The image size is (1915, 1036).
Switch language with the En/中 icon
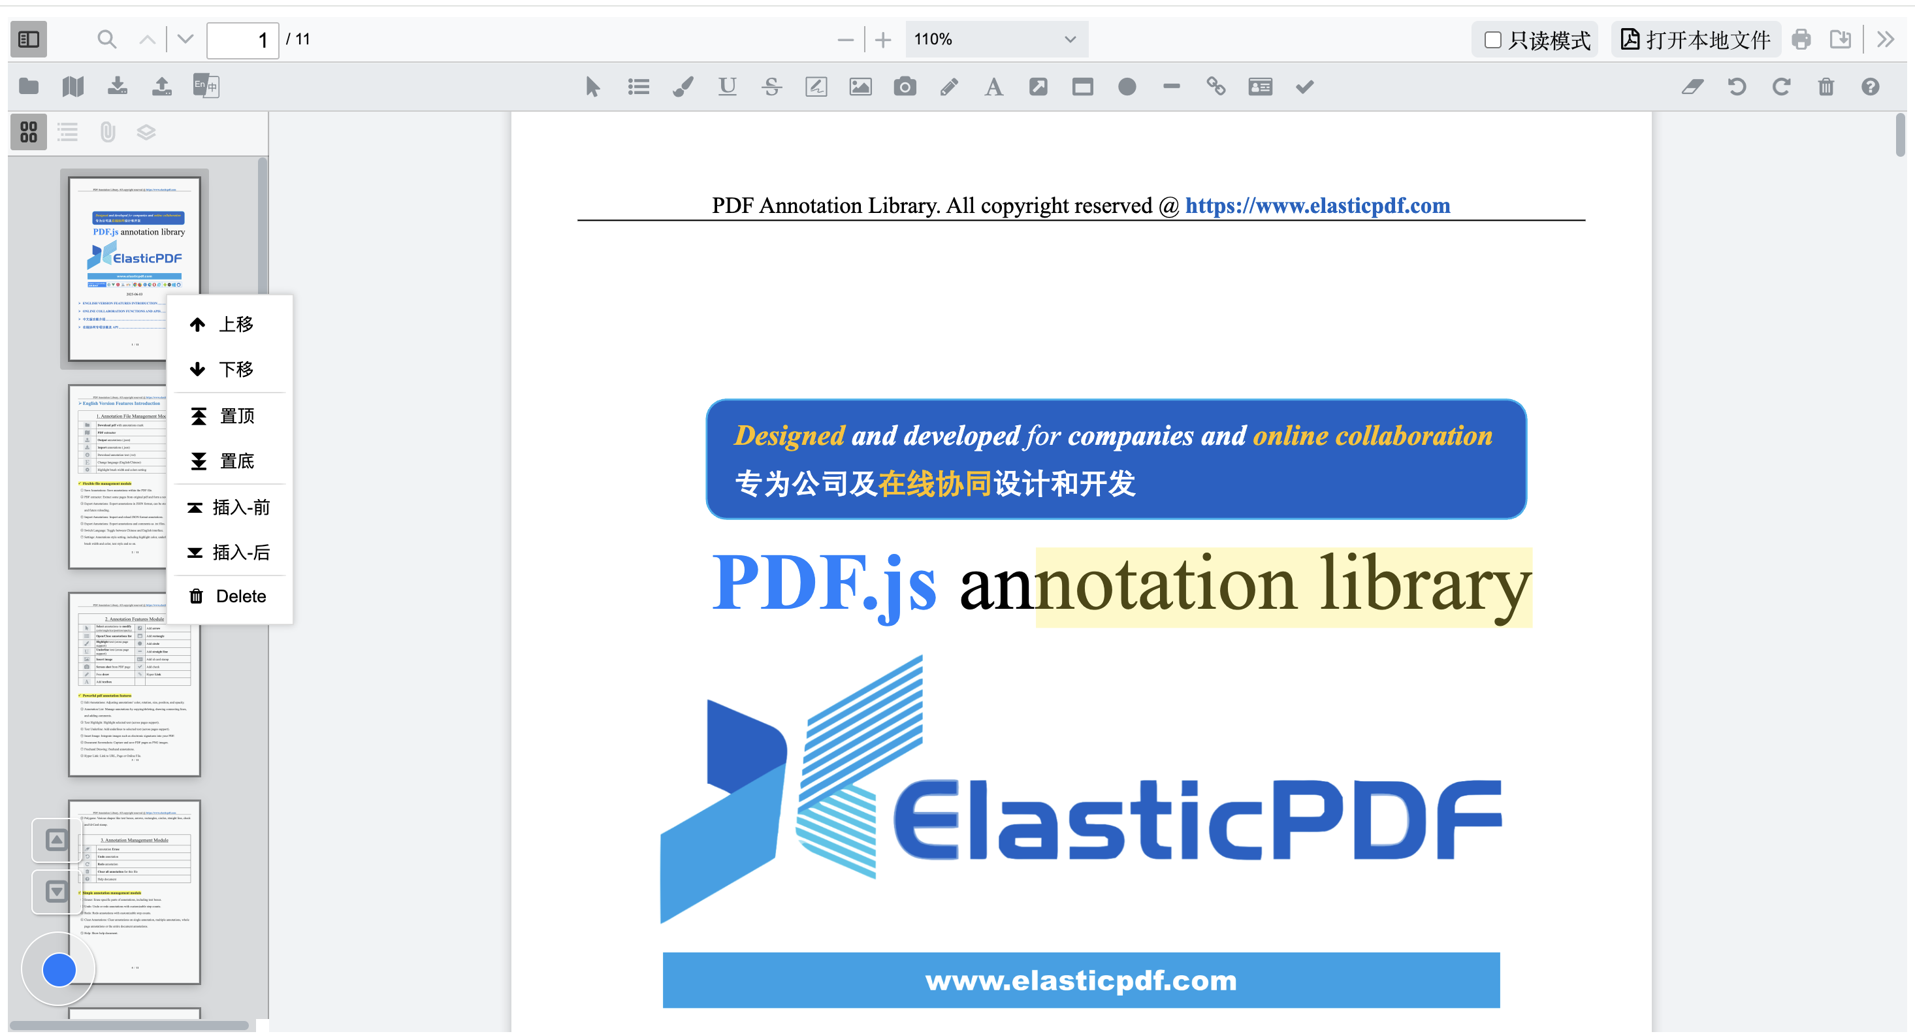206,86
